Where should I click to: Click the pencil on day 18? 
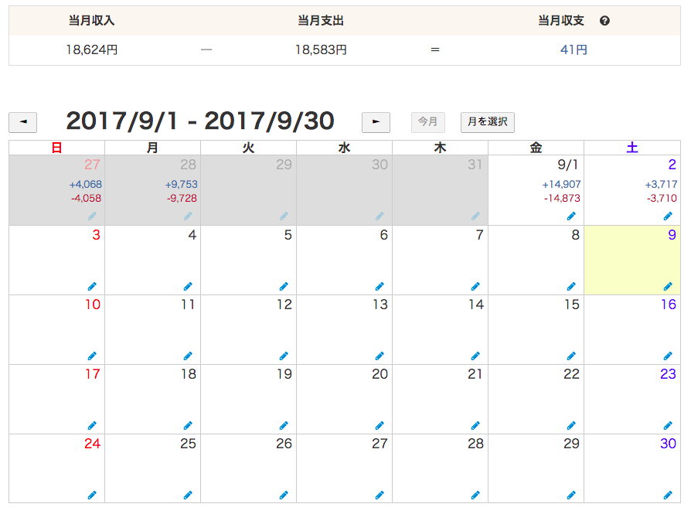[188, 425]
